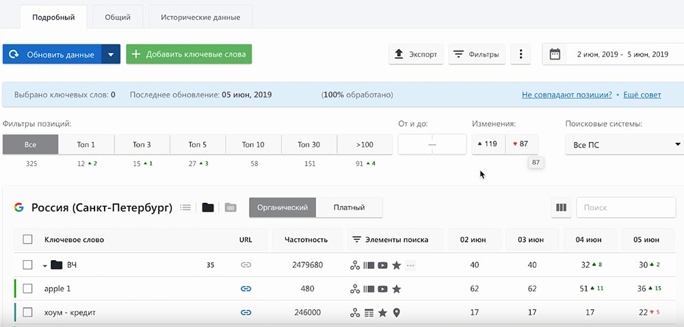Toggle the select-all checkbox in table header

[27, 240]
